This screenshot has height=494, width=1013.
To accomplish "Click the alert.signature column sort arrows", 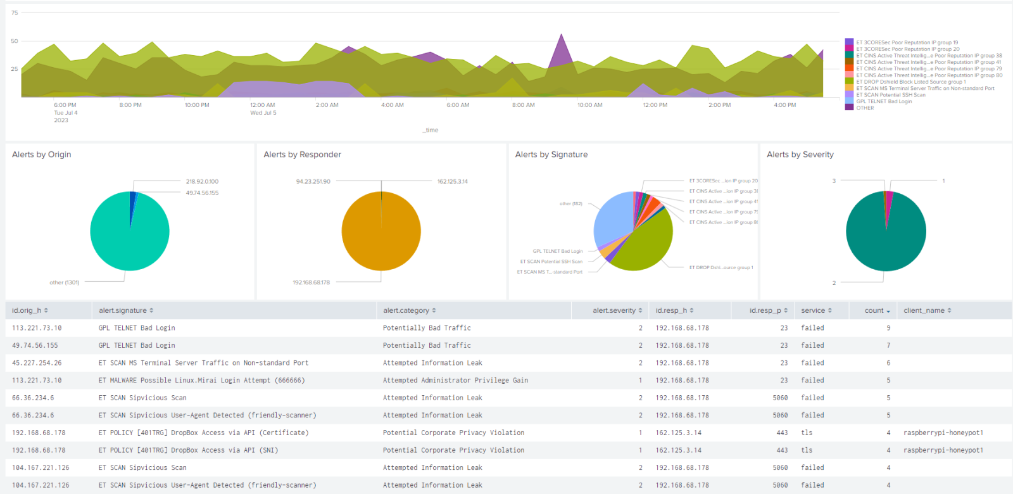I will (151, 310).
